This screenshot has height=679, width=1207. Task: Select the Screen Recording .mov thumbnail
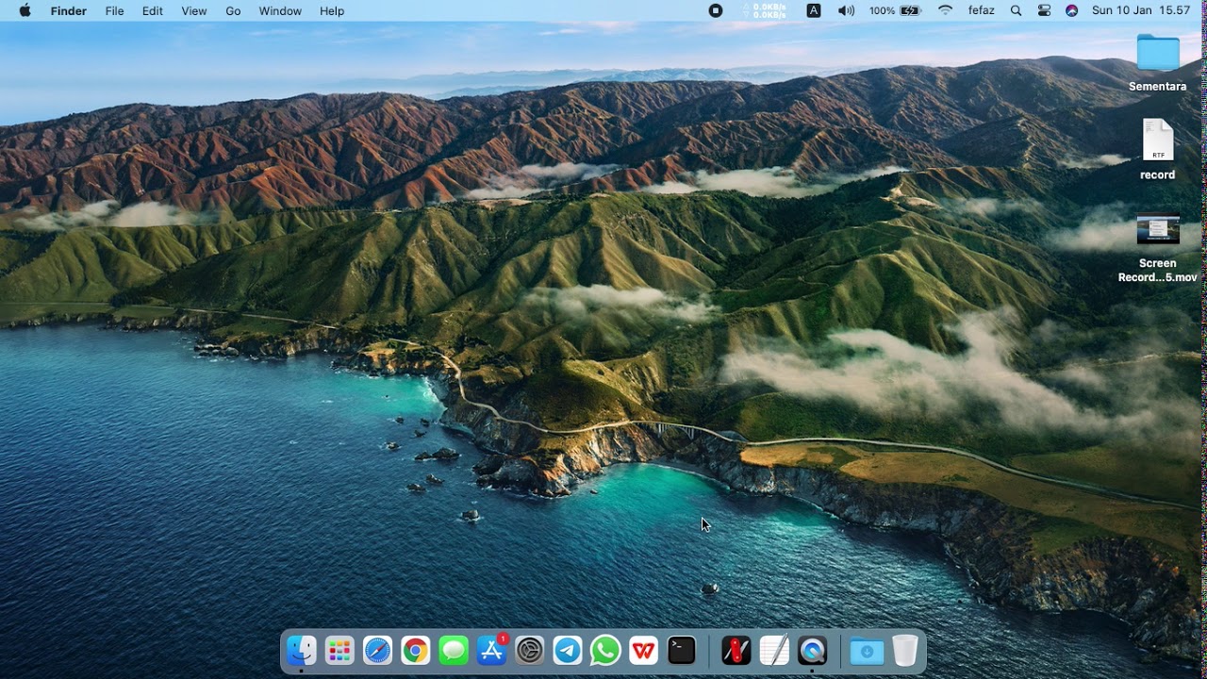pos(1158,229)
